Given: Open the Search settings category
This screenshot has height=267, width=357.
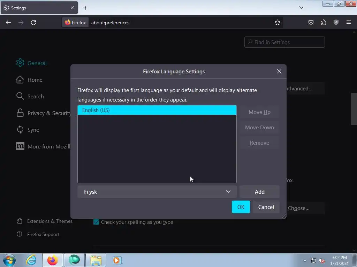Looking at the screenshot, I should click(30, 96).
